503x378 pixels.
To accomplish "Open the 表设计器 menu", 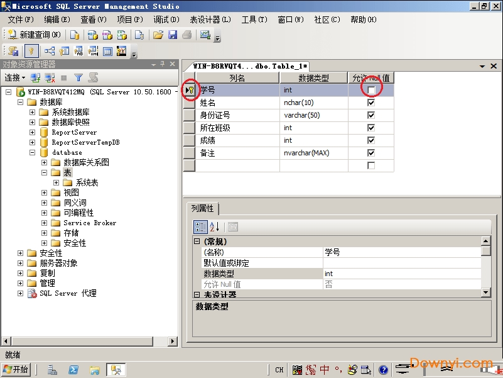I will [210, 19].
